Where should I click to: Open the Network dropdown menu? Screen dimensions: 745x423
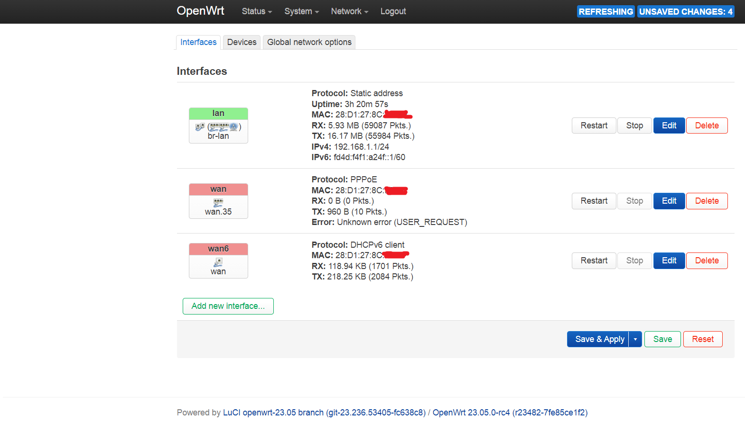tap(350, 11)
